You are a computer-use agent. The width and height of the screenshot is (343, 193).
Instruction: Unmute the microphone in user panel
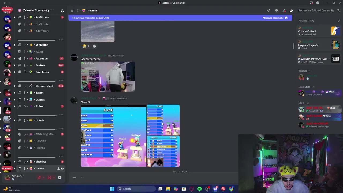coord(39,177)
